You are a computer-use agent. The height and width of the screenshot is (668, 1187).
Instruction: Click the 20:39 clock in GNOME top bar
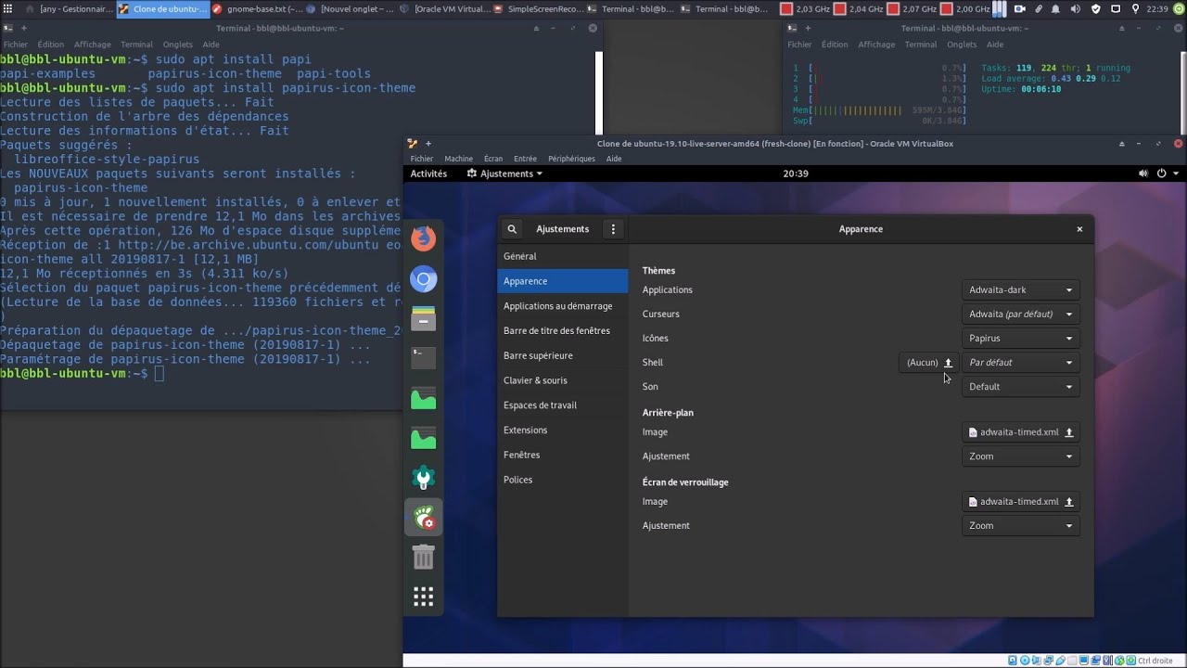click(x=796, y=173)
